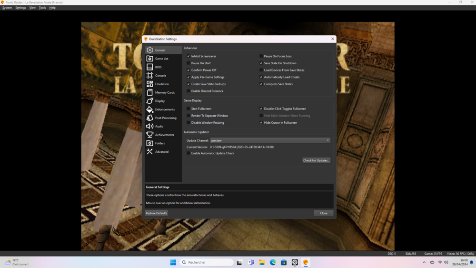Open Advanced settings in the sidebar
The image size is (476, 268).
(x=162, y=152)
